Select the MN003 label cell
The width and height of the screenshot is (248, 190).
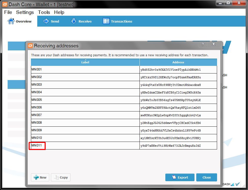(x=85, y=85)
